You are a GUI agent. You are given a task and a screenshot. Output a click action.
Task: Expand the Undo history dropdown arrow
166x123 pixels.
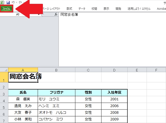coord(16,2)
